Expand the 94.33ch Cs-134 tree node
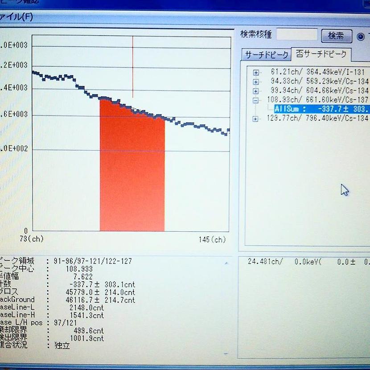Viewport: 370px width, 370px height. point(256,82)
